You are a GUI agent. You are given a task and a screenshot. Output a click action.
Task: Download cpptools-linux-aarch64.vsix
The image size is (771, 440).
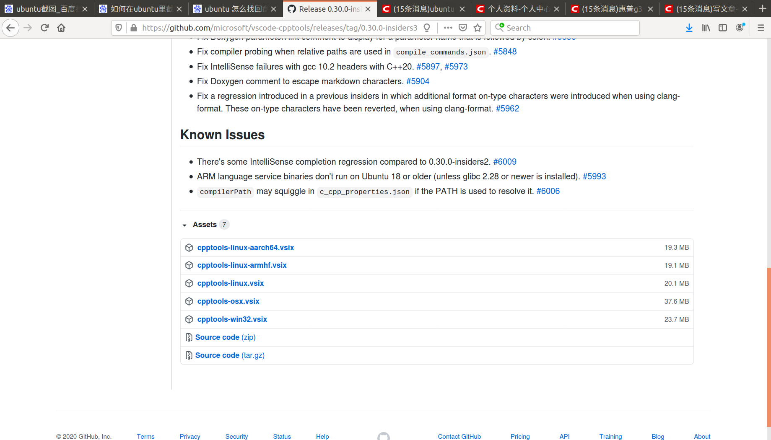coord(246,248)
